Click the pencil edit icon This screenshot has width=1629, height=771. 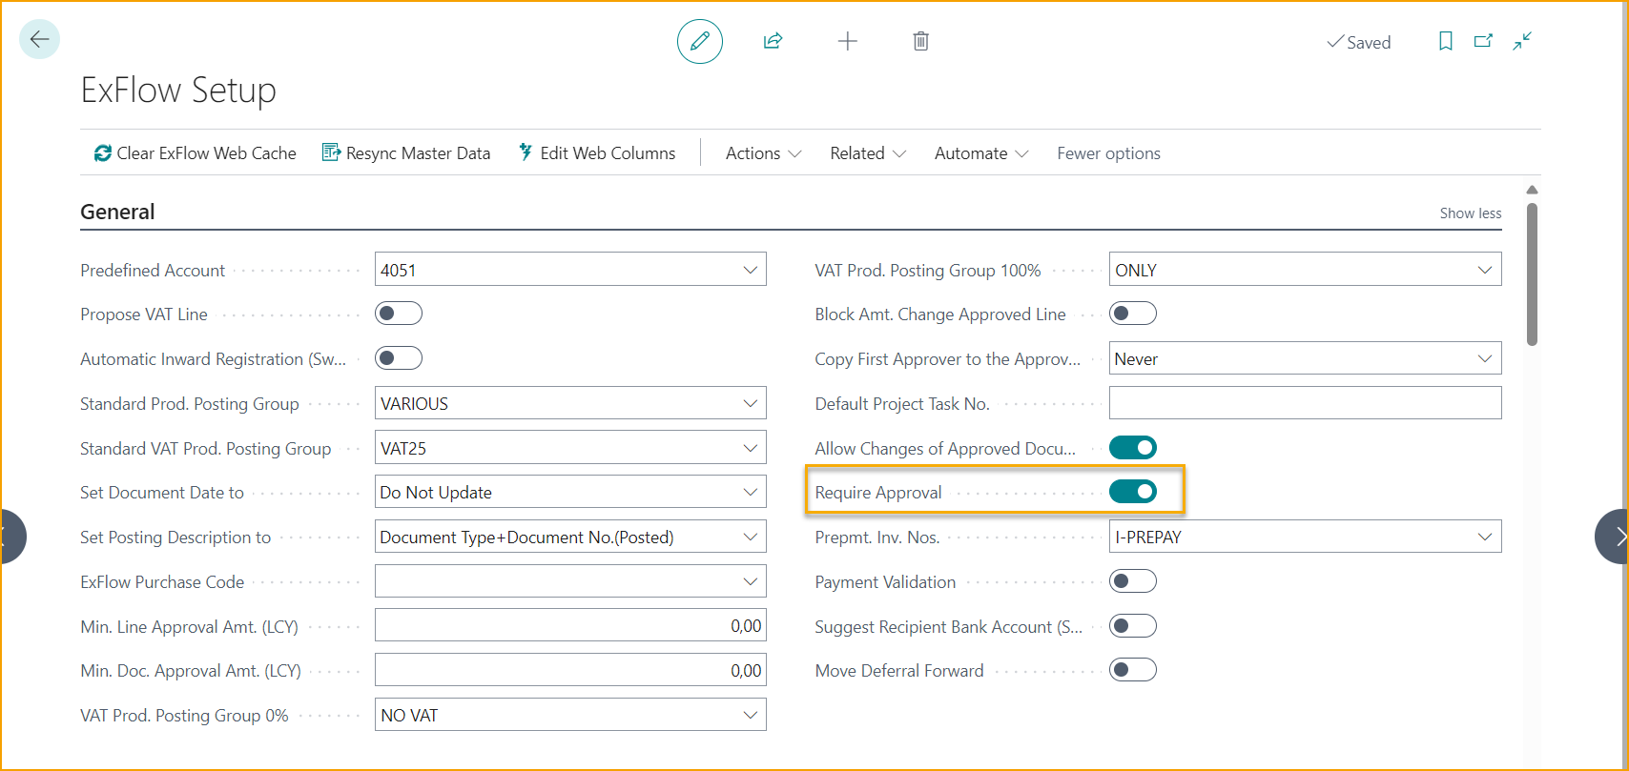(x=699, y=42)
